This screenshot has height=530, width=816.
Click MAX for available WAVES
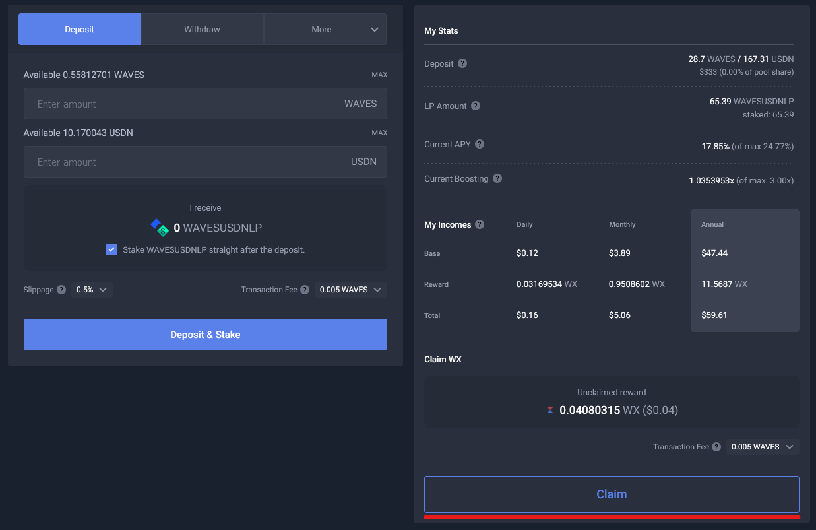[379, 75]
